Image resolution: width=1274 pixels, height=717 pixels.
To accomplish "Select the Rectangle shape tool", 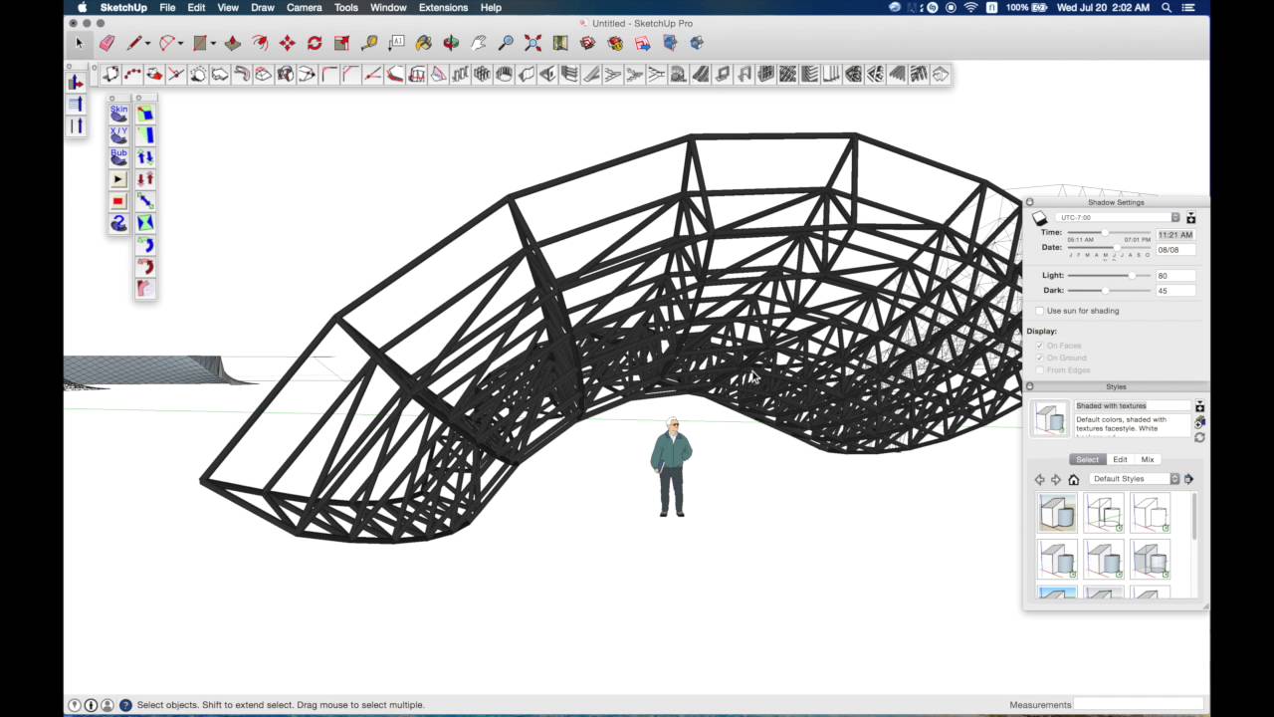I will (200, 43).
